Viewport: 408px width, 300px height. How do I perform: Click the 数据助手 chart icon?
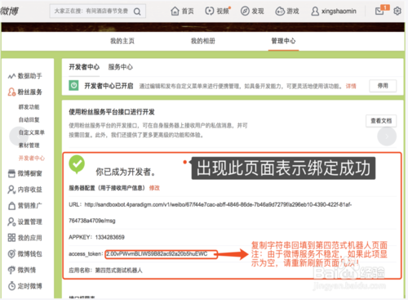11,76
